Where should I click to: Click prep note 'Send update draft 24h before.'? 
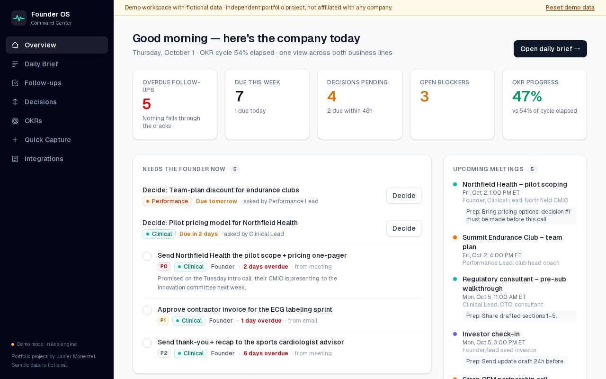tap(515, 361)
